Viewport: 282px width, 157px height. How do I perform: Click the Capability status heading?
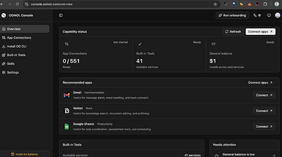point(75,32)
